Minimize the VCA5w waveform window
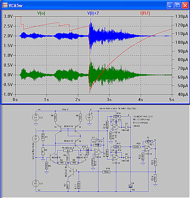190x198 pixels. click(x=170, y=5)
